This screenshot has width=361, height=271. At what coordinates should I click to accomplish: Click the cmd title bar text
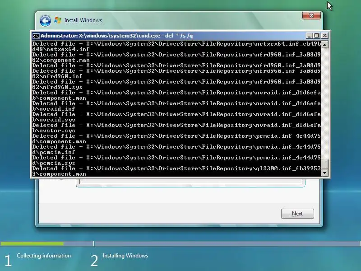click(117, 36)
